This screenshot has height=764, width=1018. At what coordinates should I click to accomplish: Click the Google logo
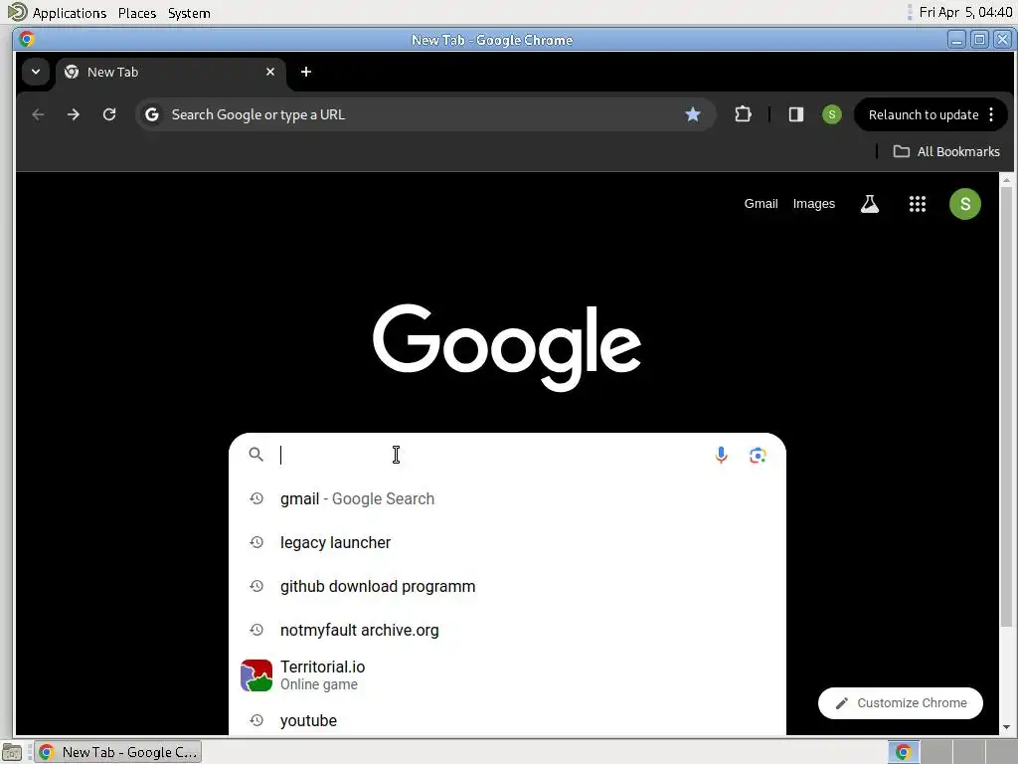click(507, 347)
